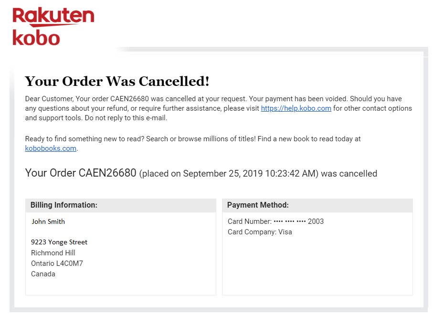Click the large "Your Order CAEN26680" text
The image size is (444, 315).
click(81, 173)
